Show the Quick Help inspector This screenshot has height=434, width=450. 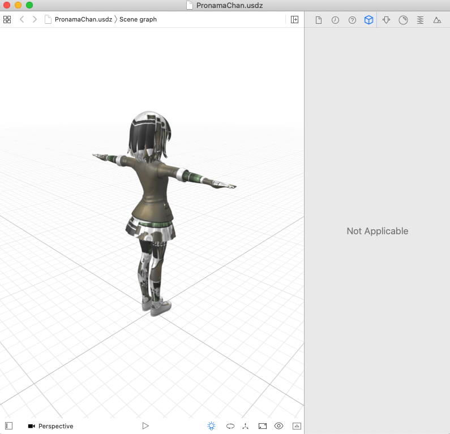(x=352, y=20)
